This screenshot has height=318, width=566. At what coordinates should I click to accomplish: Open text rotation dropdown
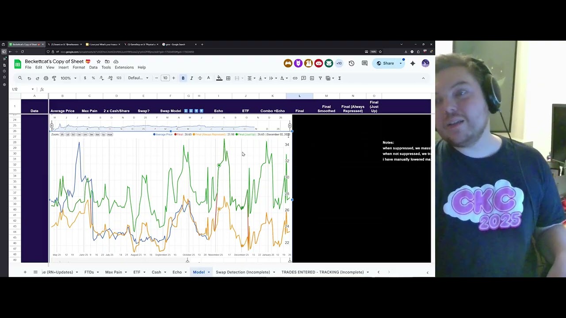284,78
